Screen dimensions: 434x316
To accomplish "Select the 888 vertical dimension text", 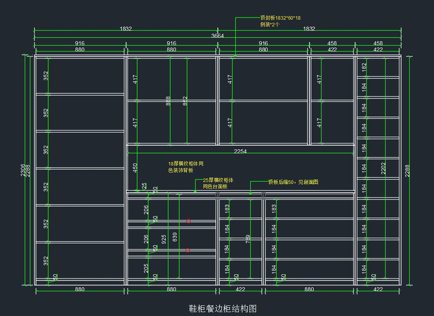I will (x=168, y=101).
